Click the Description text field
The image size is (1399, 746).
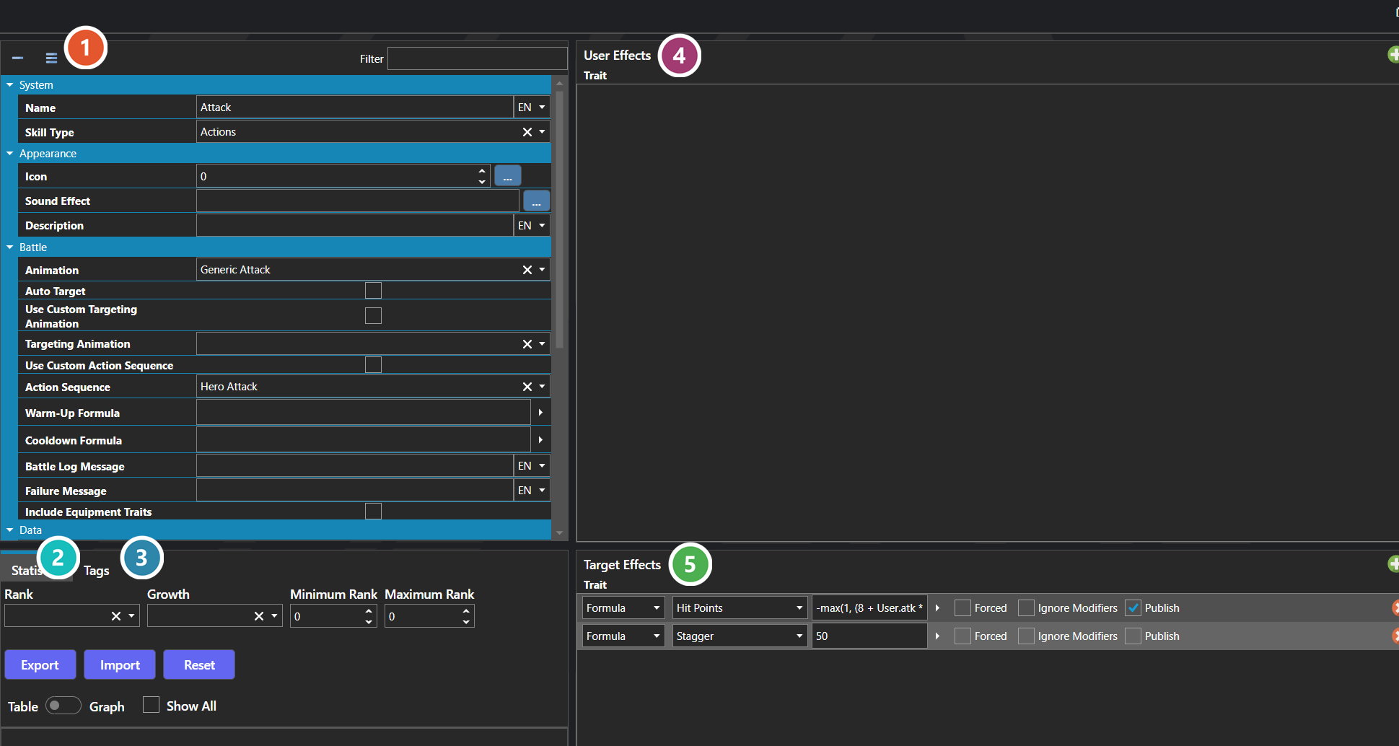tap(354, 225)
